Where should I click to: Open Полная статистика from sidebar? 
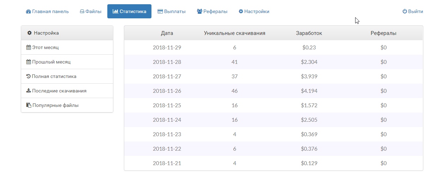67,76
